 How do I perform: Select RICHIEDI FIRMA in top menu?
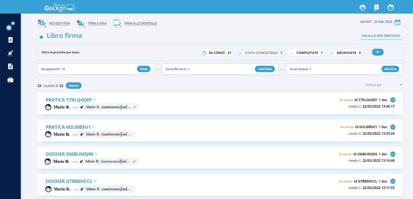[59, 23]
